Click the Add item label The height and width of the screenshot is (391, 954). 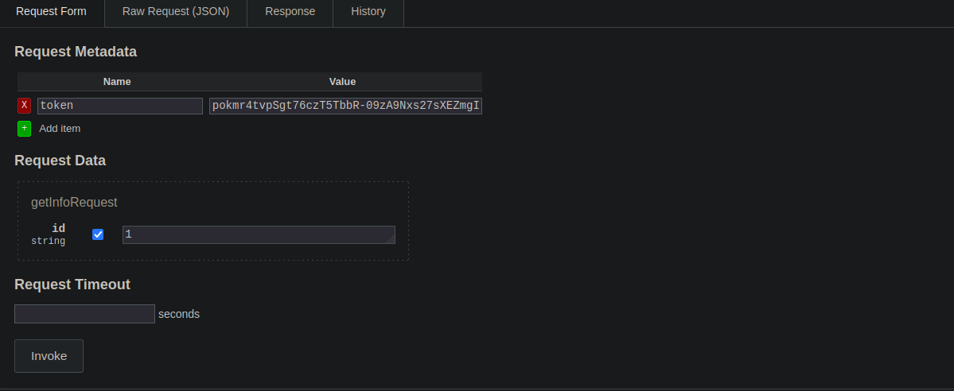(60, 129)
